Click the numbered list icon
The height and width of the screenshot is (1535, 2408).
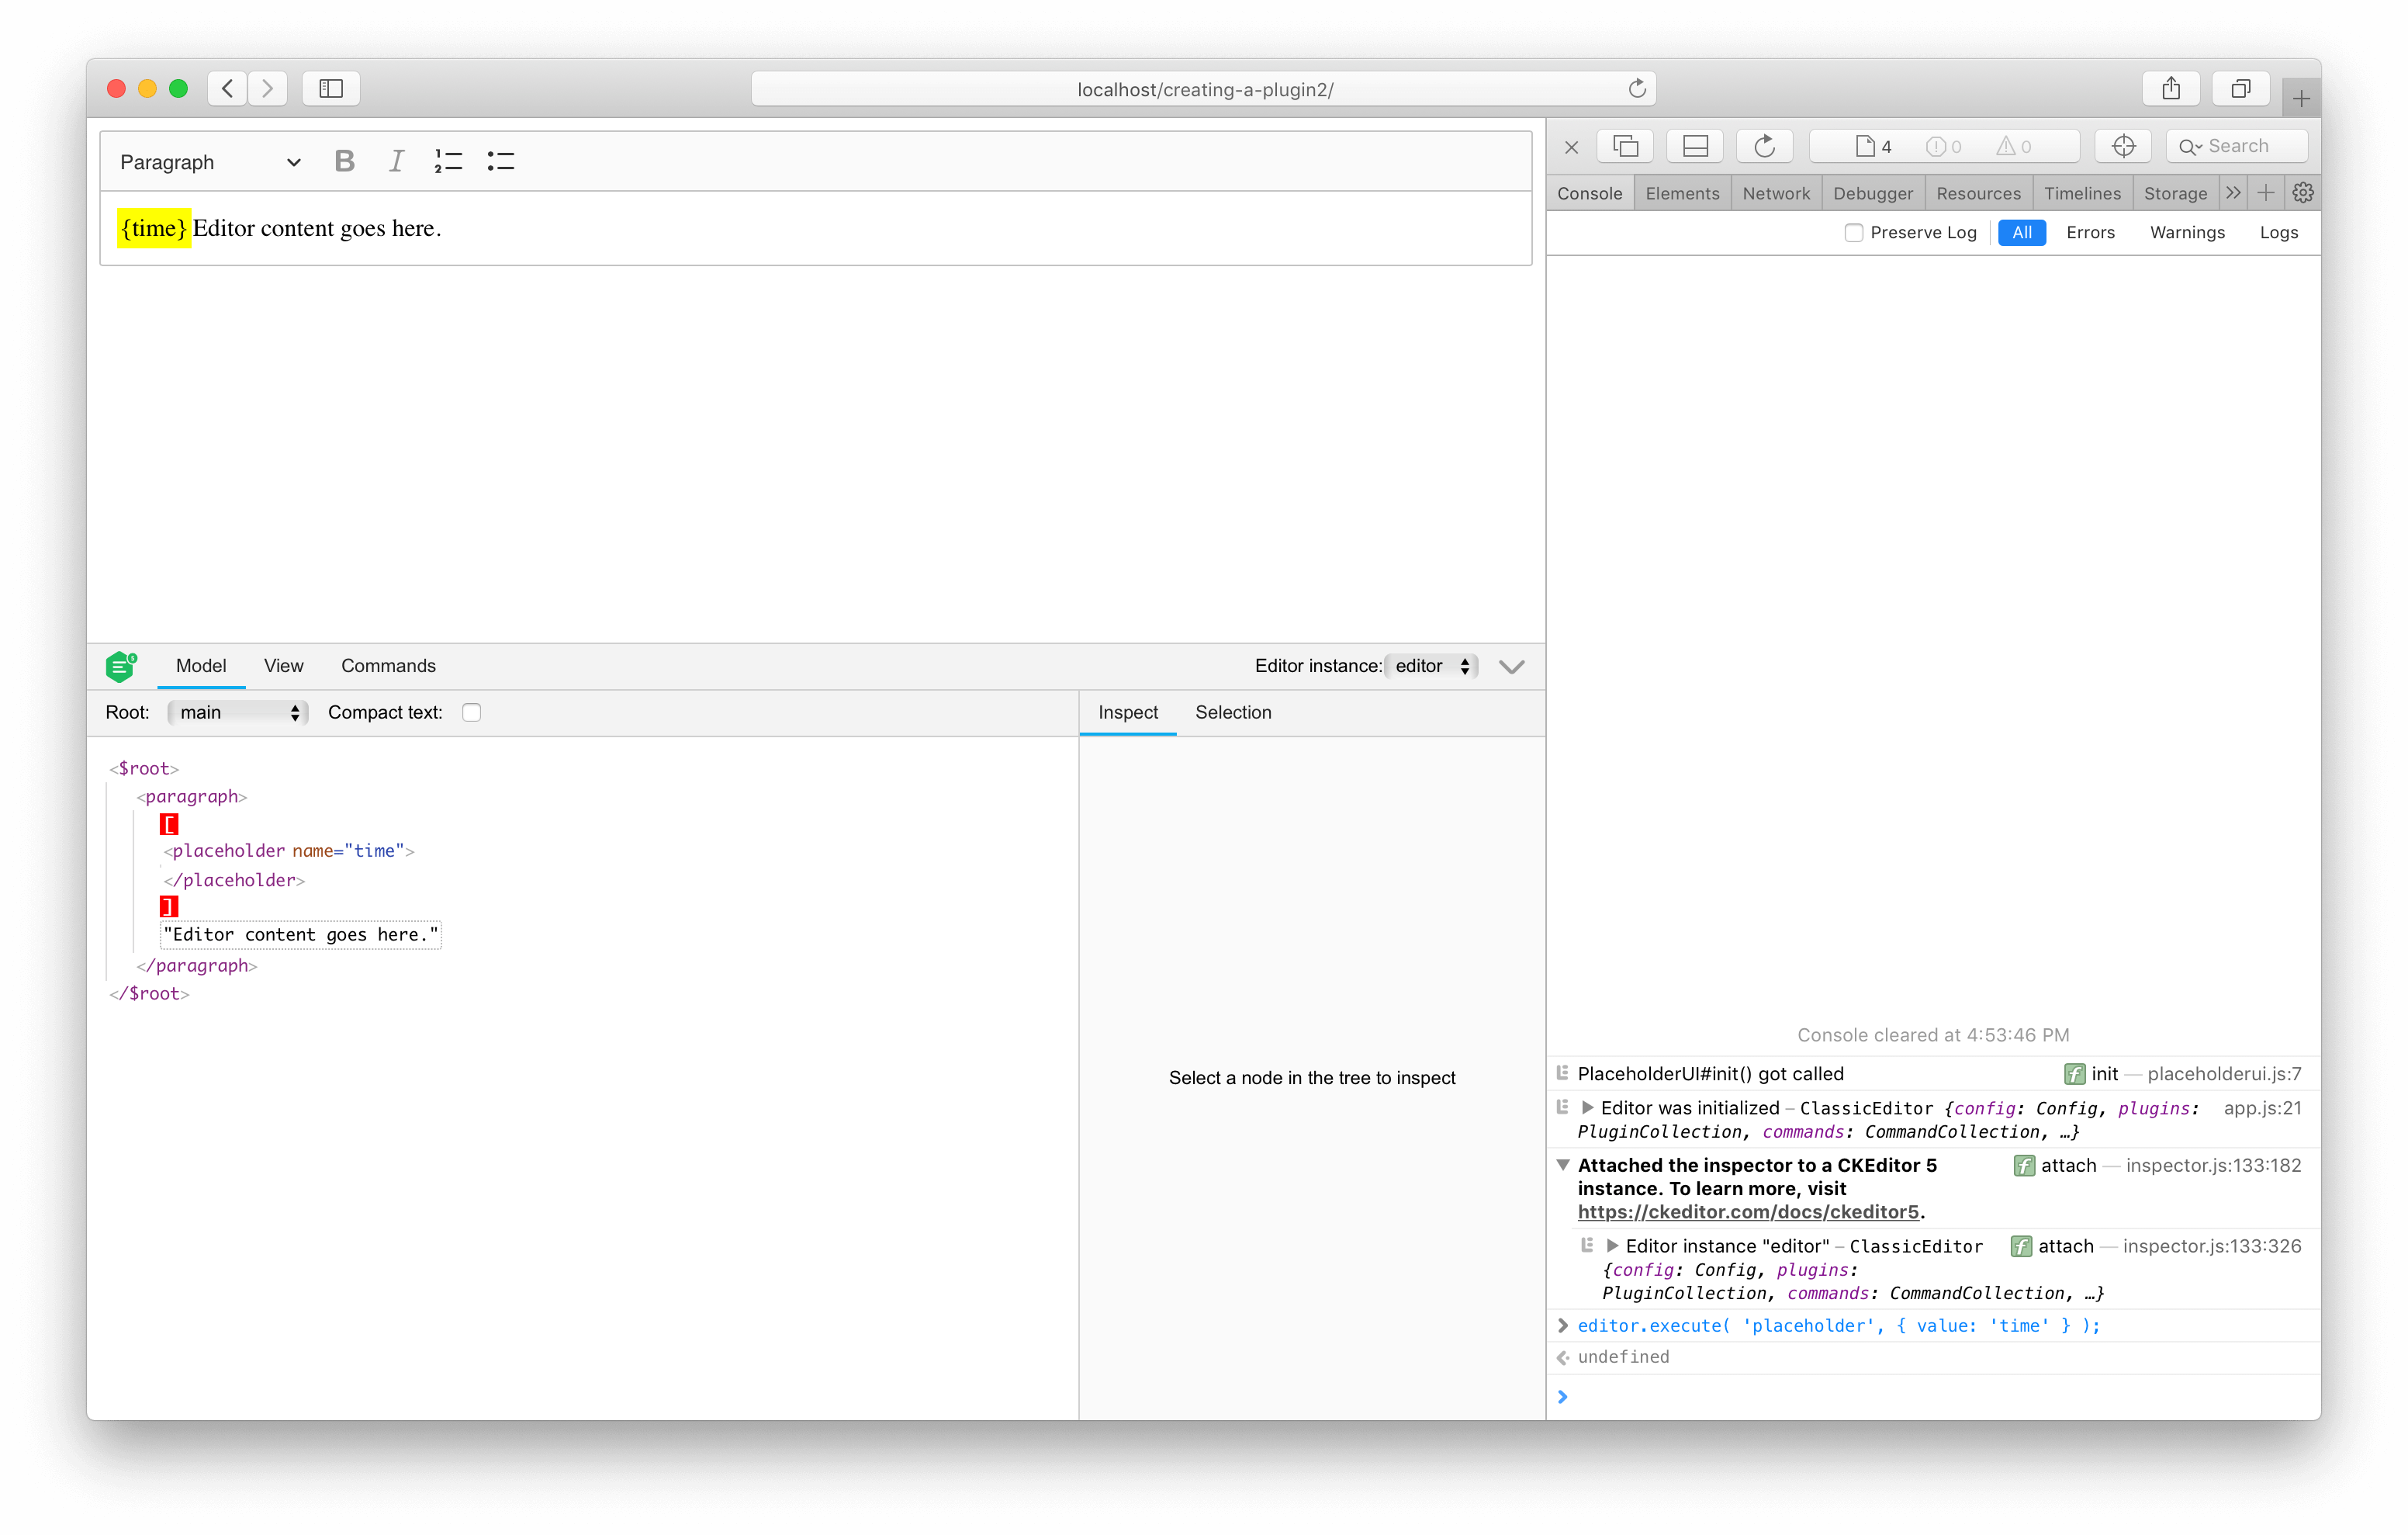tap(449, 161)
